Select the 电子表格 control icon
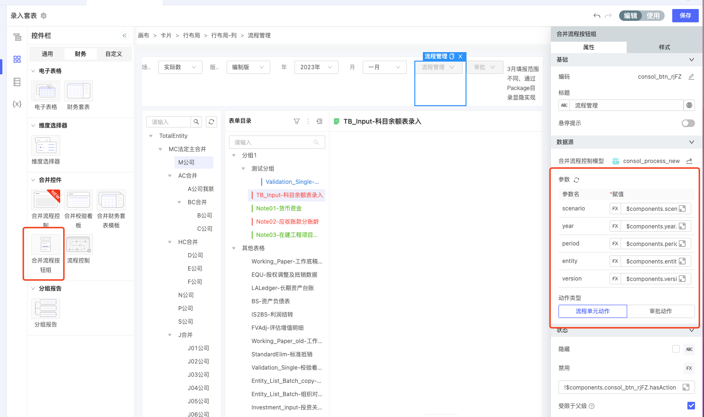 pyautogui.click(x=46, y=91)
